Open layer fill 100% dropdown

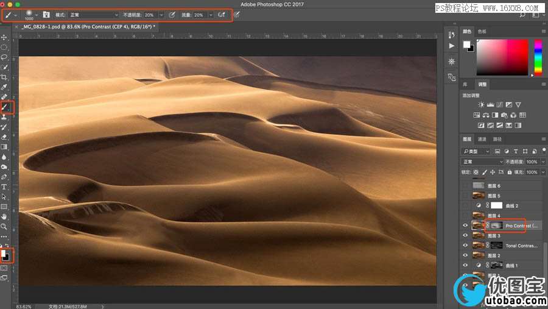point(543,172)
